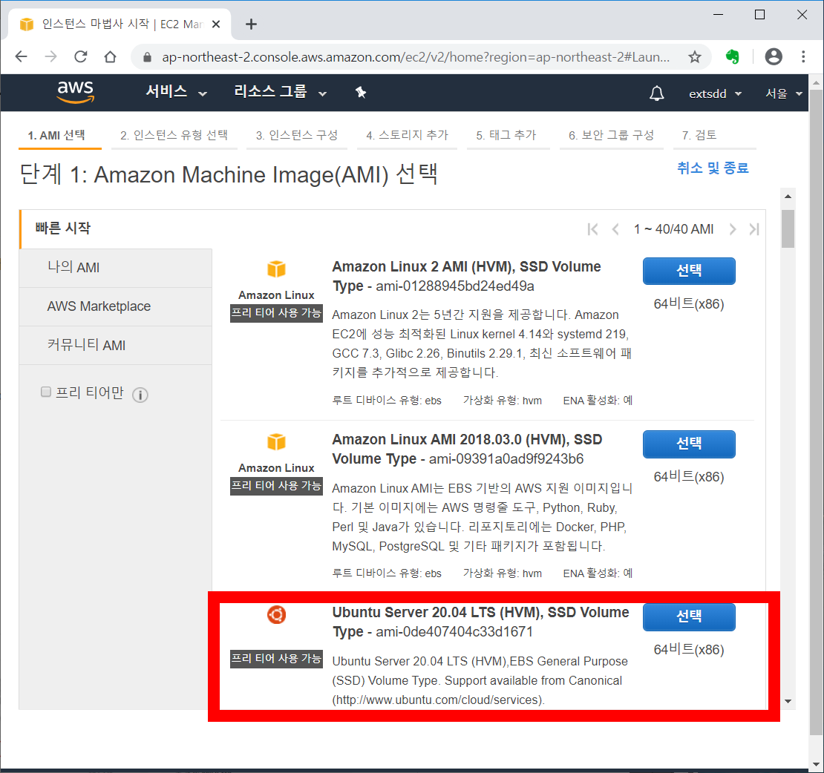Open the Evernote extension icon
Viewport: 824px width, 773px height.
point(732,56)
